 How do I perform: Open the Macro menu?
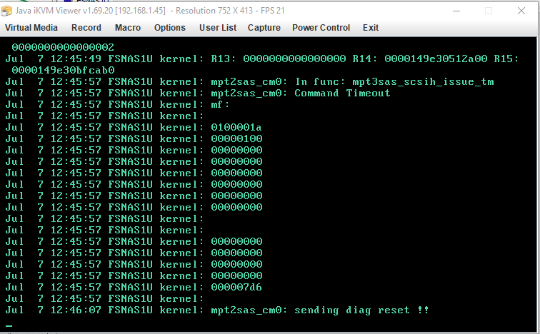(128, 28)
